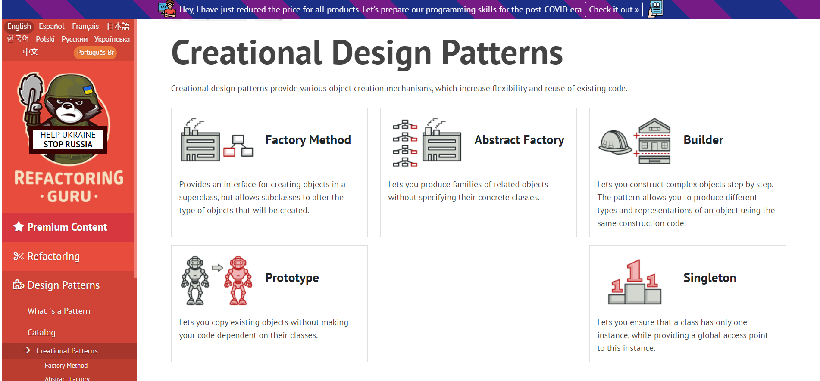The height and width of the screenshot is (381, 820).
Task: Click the Factory Method factory illustration
Action: click(x=217, y=139)
